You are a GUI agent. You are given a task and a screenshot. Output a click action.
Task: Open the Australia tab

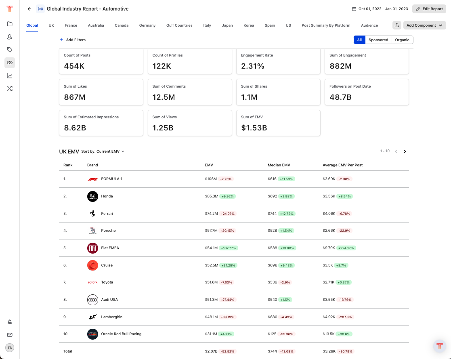click(96, 25)
